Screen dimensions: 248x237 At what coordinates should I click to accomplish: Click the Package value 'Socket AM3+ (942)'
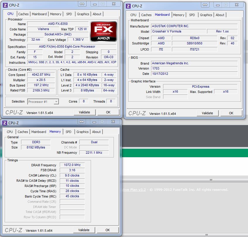click(58, 34)
